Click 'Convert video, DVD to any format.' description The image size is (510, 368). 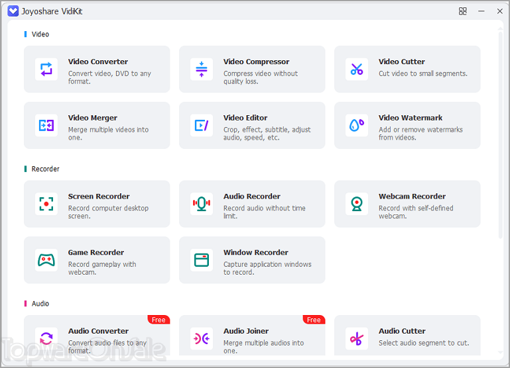109,77
